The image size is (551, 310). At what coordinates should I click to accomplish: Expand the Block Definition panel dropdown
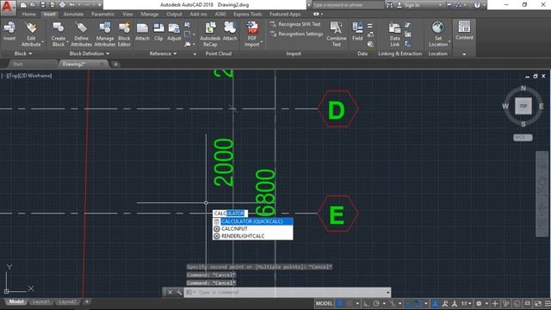[90, 53]
